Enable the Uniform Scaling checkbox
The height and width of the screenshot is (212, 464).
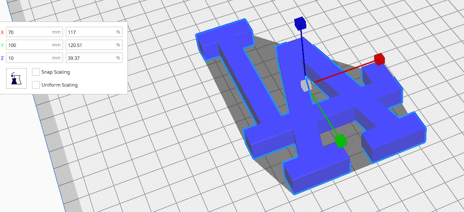point(36,85)
